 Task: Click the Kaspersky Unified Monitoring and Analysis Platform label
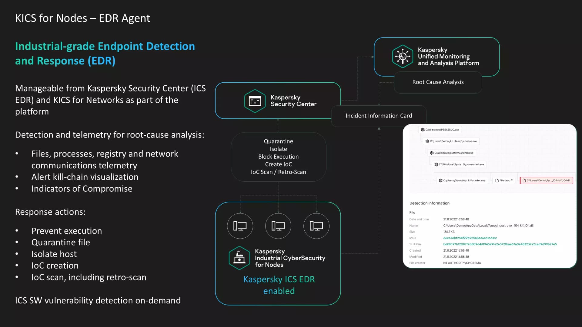[449, 56]
